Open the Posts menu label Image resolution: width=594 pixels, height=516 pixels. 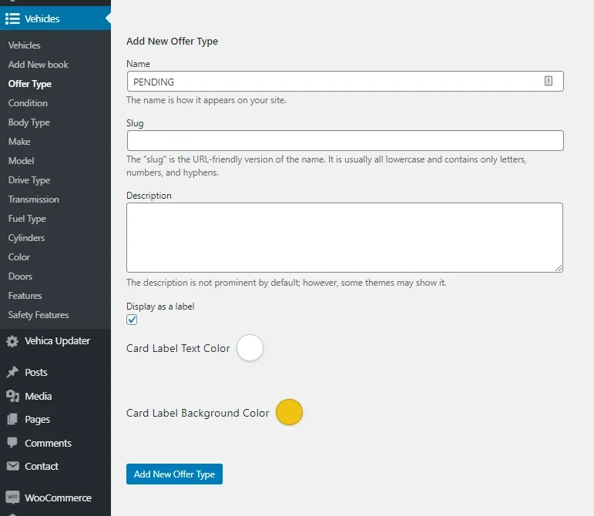[x=36, y=373]
